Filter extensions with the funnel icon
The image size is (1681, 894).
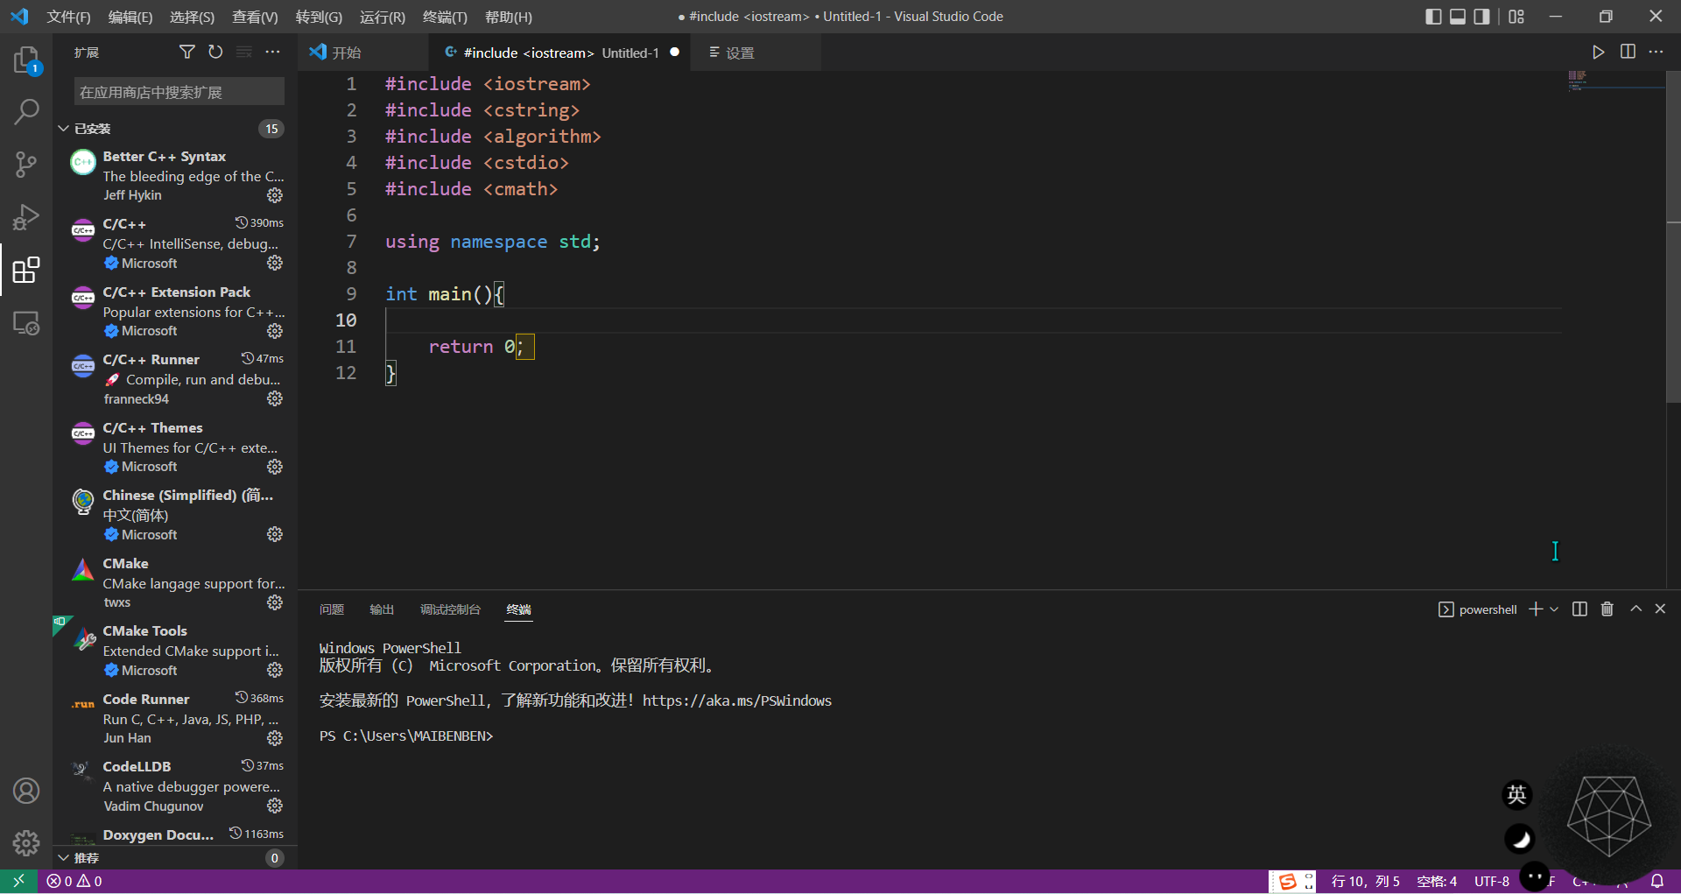(186, 53)
